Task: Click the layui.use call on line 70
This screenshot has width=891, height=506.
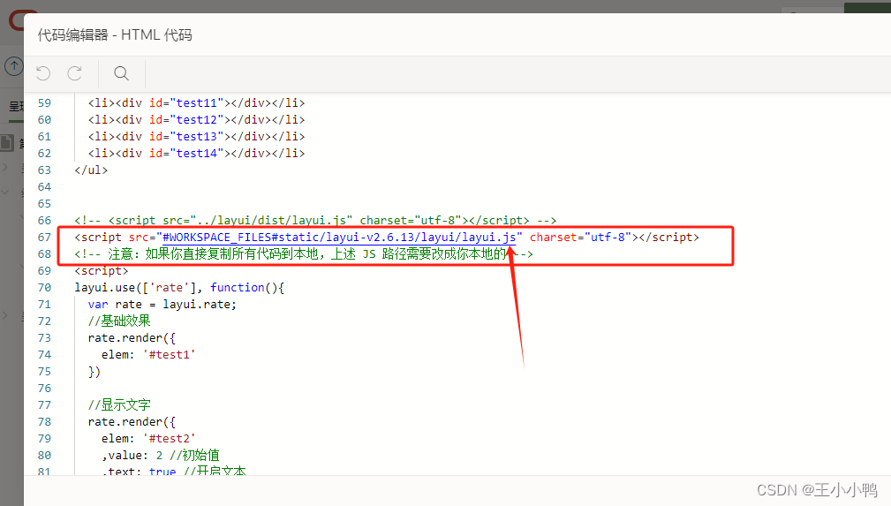Action: (x=179, y=288)
